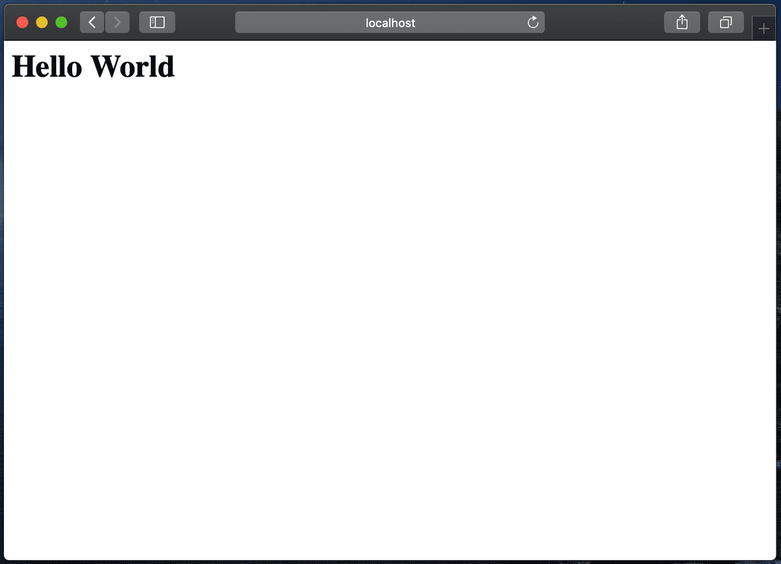
Task: Enter full screen with the green button
Action: (62, 22)
